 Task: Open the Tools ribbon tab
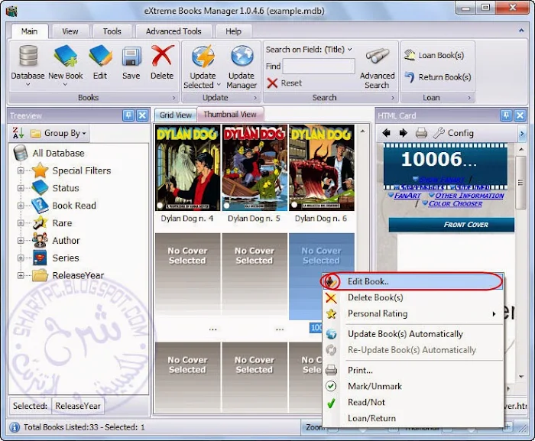click(x=112, y=31)
